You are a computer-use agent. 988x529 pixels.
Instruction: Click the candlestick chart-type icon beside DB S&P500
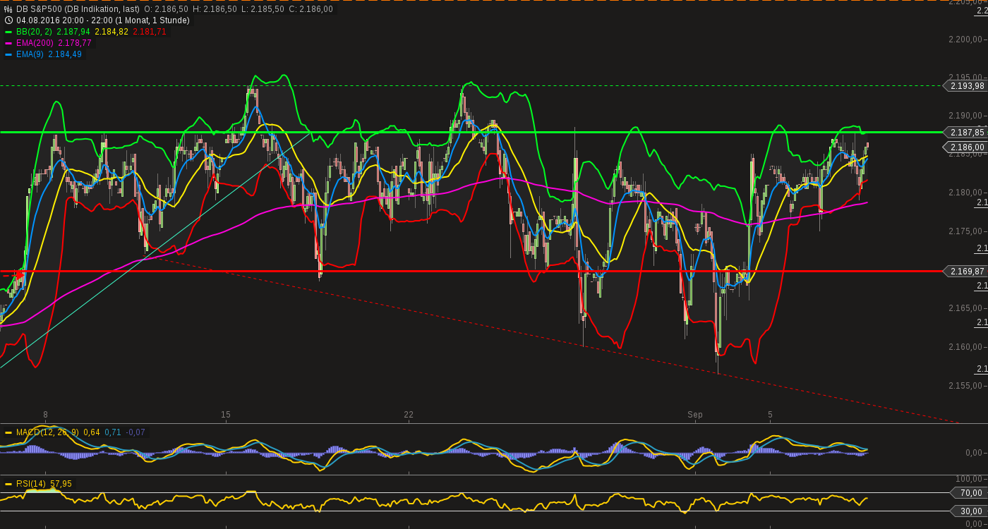(x=8, y=9)
